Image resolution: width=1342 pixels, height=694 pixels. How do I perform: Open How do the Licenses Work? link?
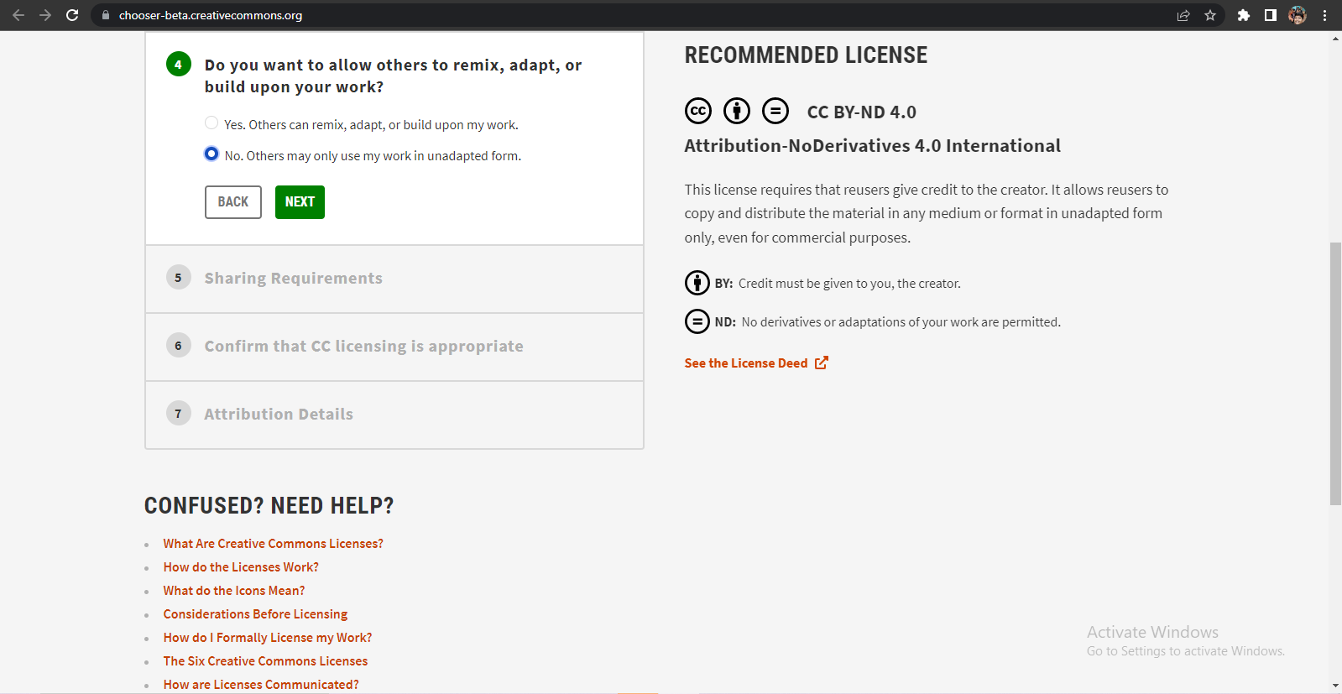click(241, 567)
